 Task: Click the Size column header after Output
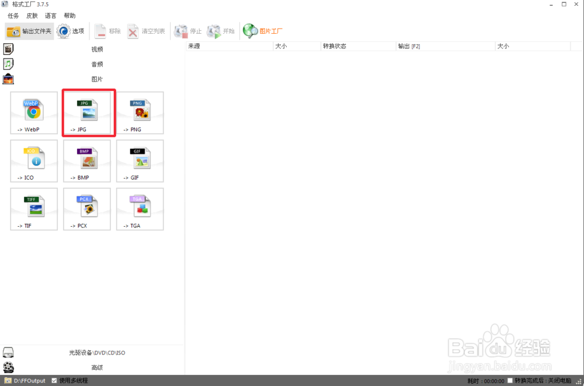point(533,46)
